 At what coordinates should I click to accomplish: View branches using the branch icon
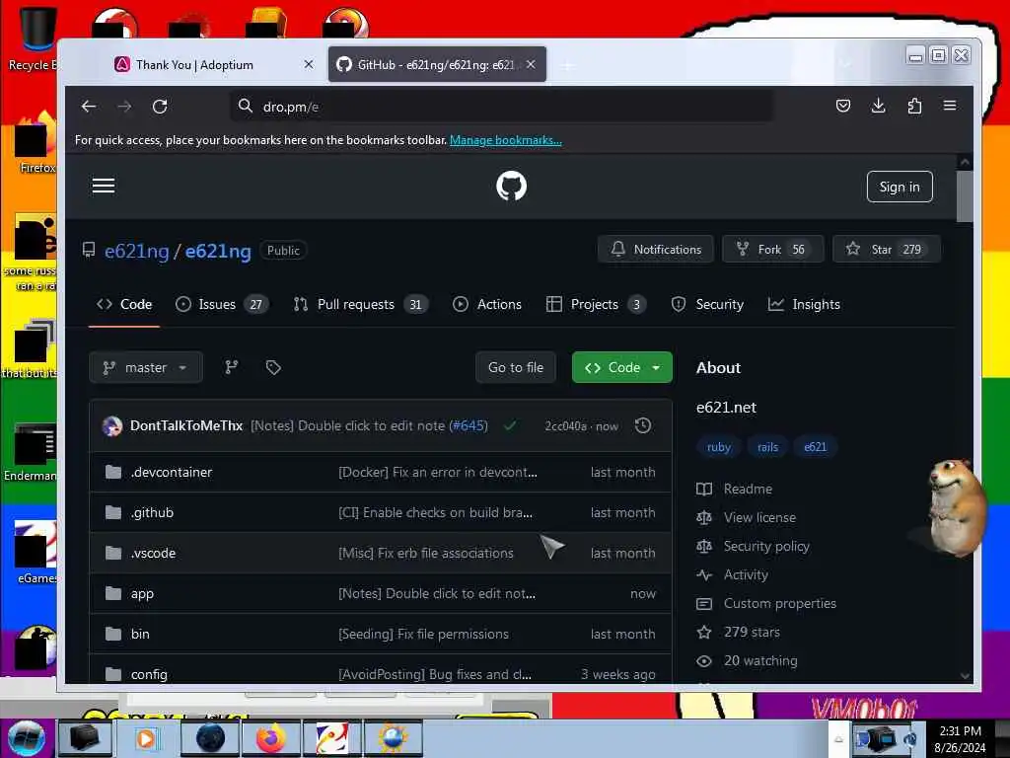click(x=231, y=367)
